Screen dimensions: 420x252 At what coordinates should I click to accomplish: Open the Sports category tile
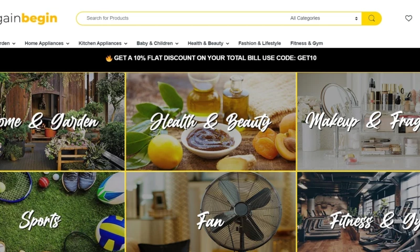click(x=62, y=212)
